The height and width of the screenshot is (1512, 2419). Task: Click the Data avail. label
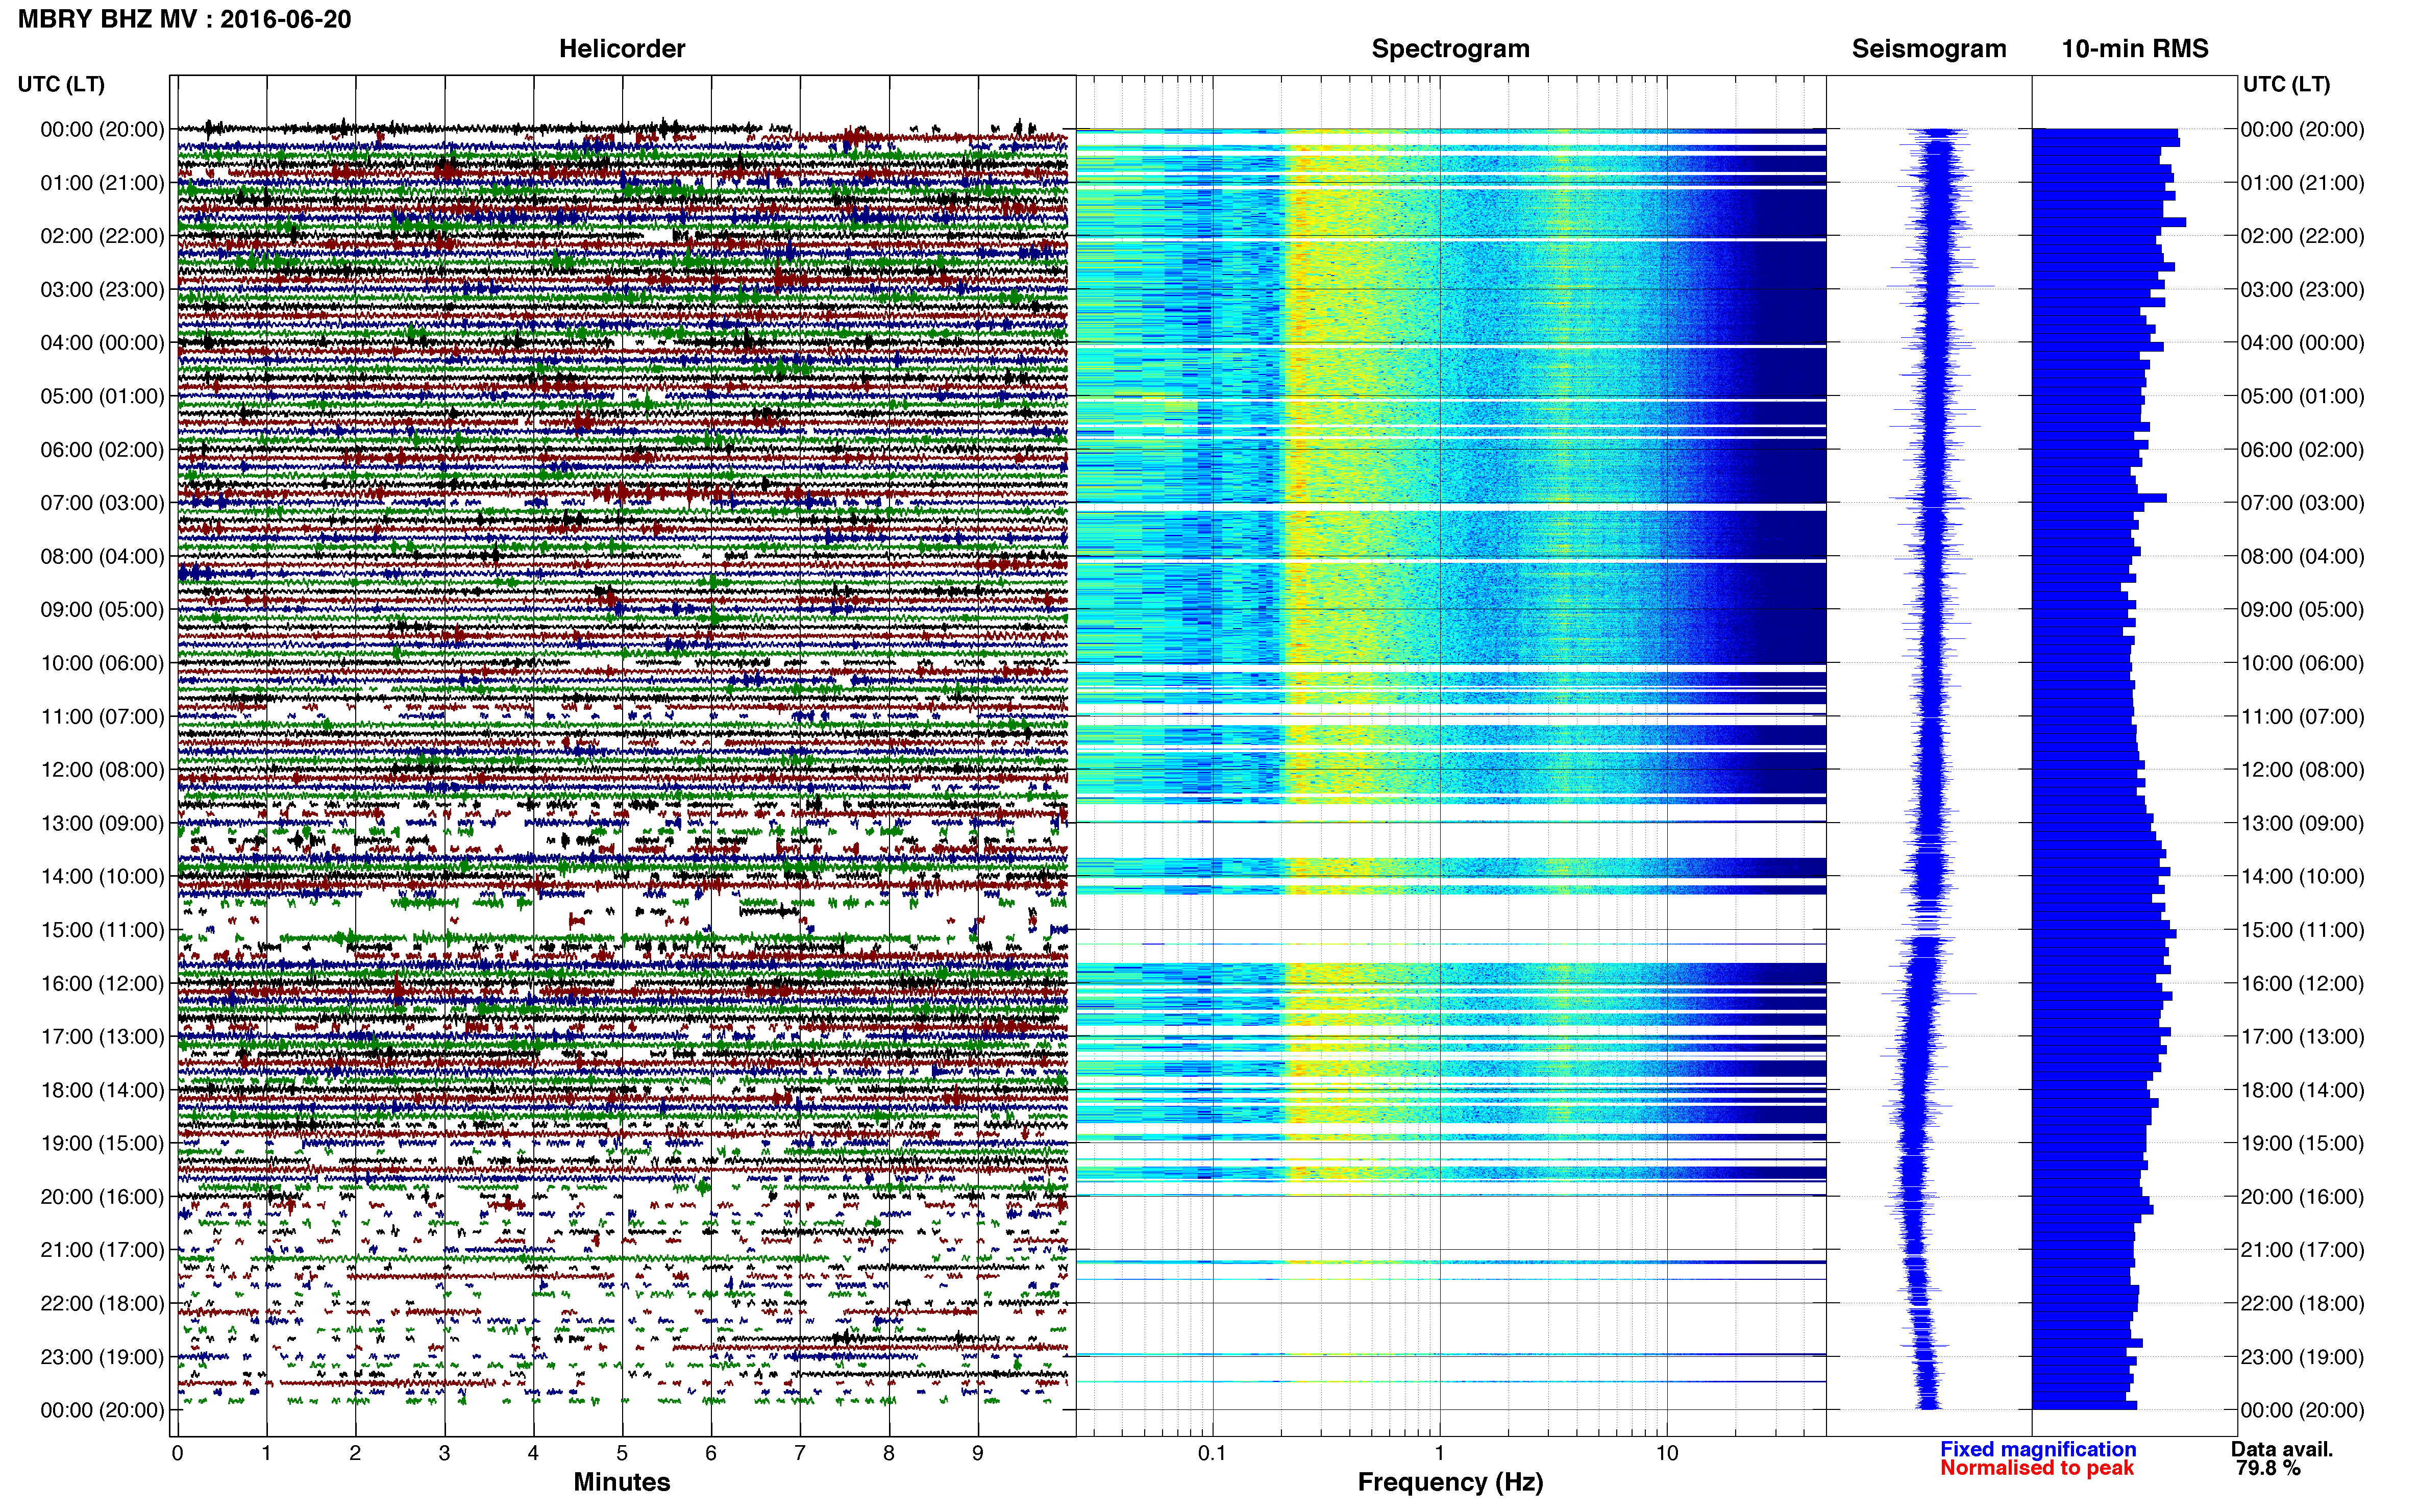point(2282,1449)
